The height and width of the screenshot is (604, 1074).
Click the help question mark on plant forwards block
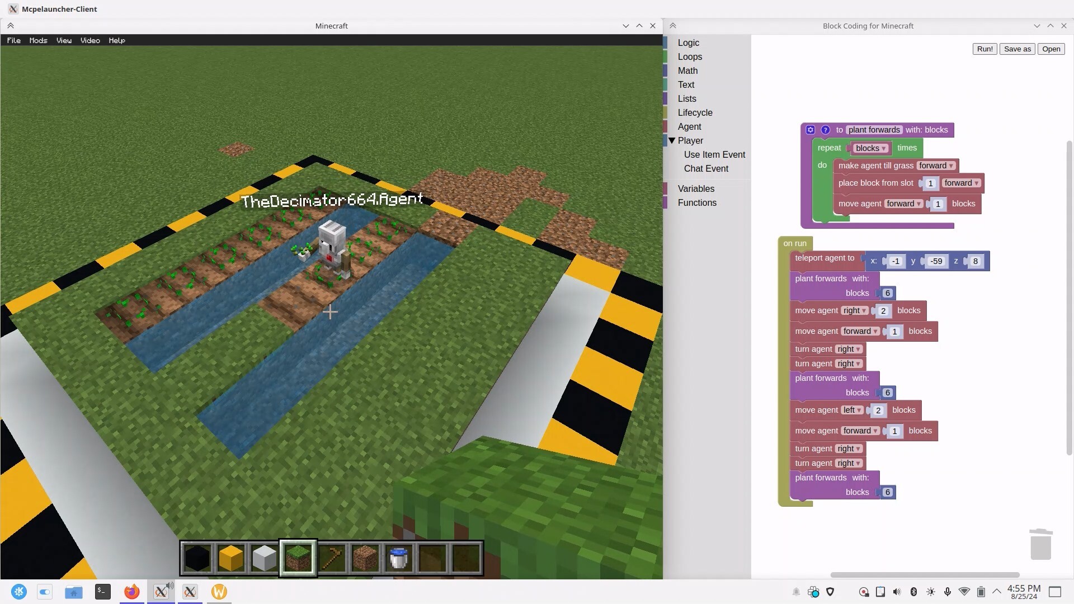[x=826, y=129]
